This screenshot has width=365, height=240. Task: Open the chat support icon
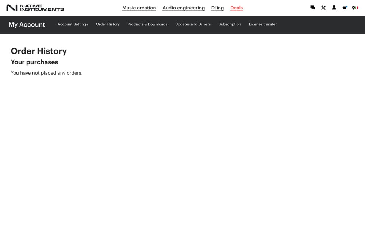(312, 8)
